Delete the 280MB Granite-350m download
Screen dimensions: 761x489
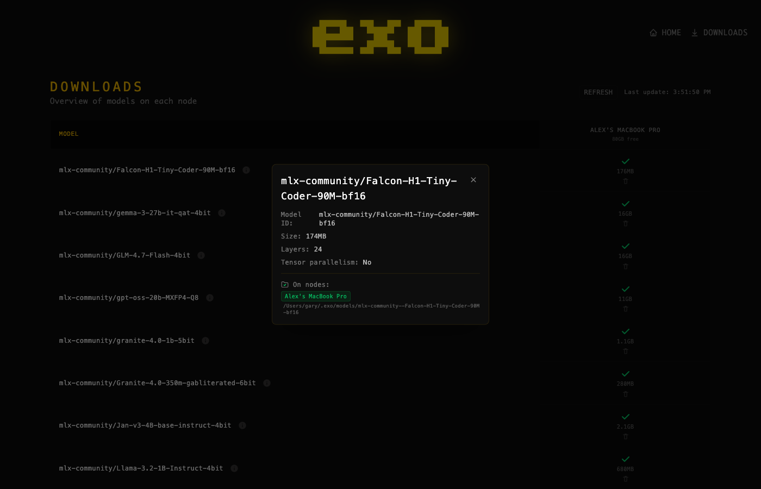[626, 394]
